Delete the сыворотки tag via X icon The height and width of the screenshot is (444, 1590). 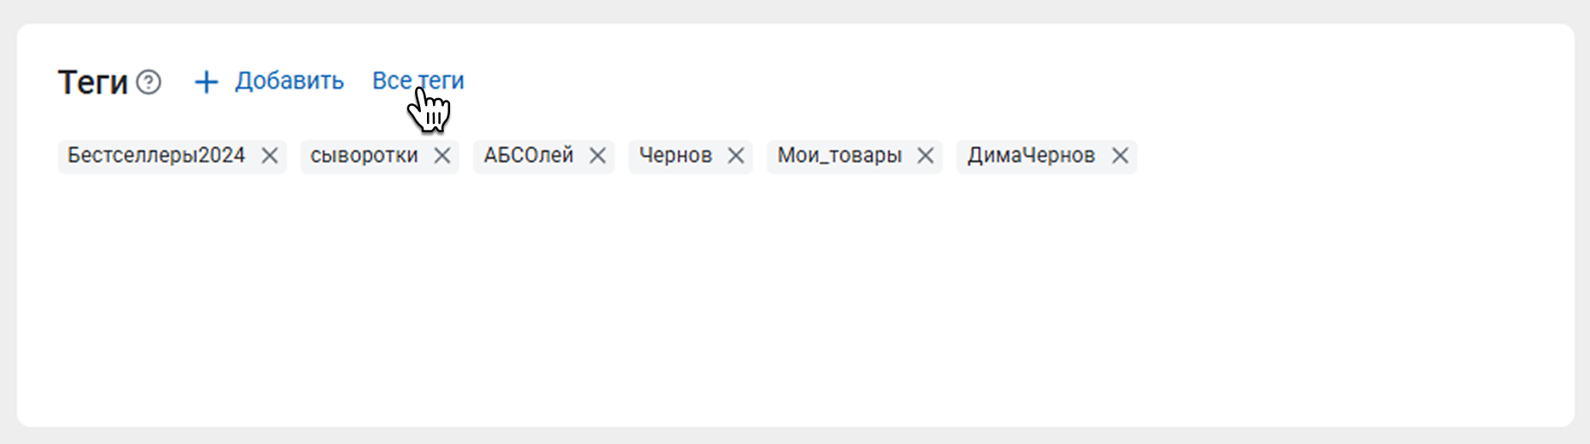[442, 156]
